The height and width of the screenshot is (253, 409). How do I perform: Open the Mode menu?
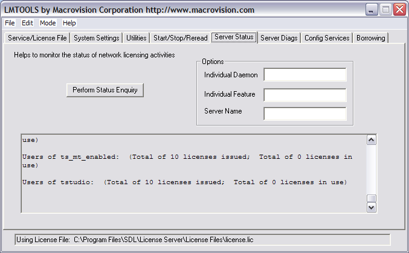[48, 23]
